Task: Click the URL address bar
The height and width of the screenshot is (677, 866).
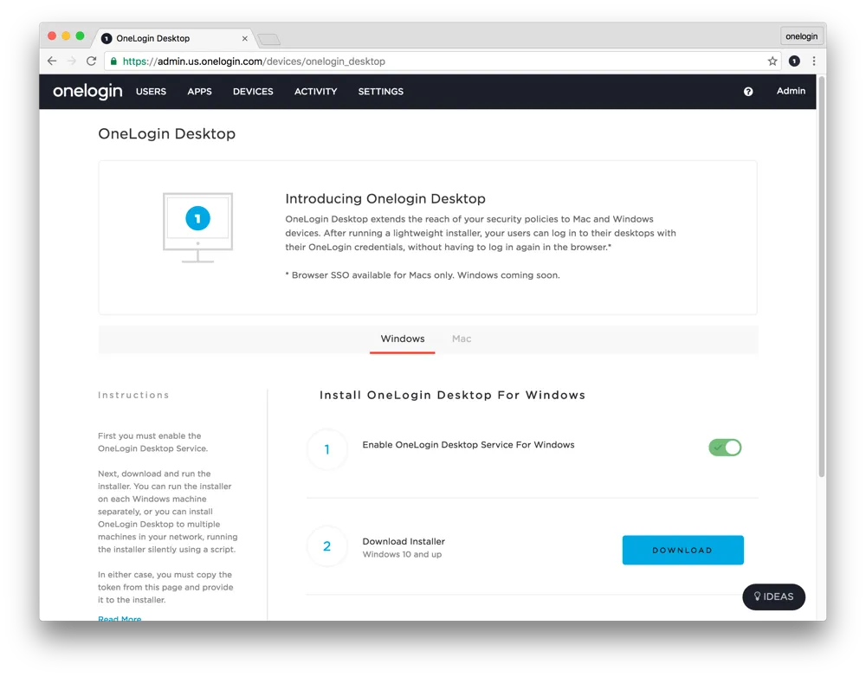Action: [x=433, y=61]
